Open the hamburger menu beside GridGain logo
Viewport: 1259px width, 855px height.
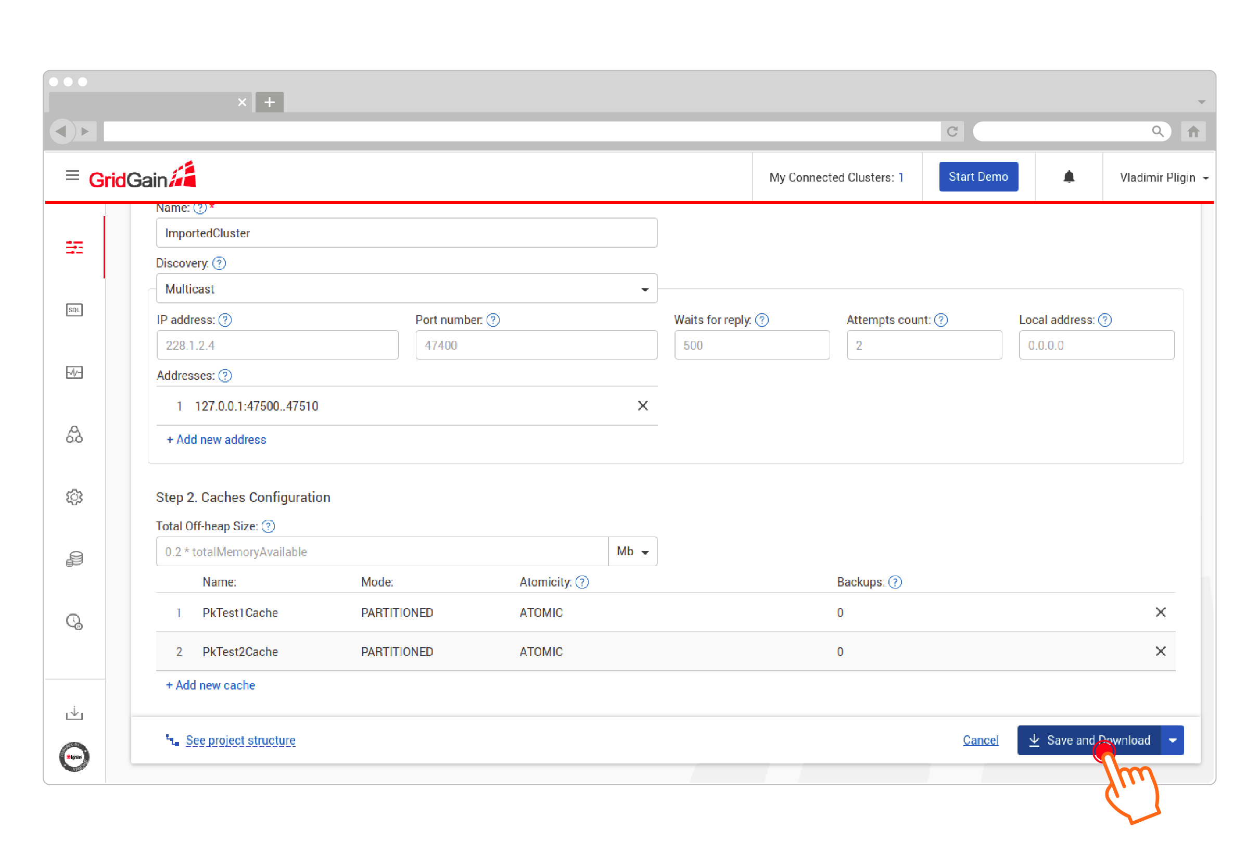(x=72, y=176)
